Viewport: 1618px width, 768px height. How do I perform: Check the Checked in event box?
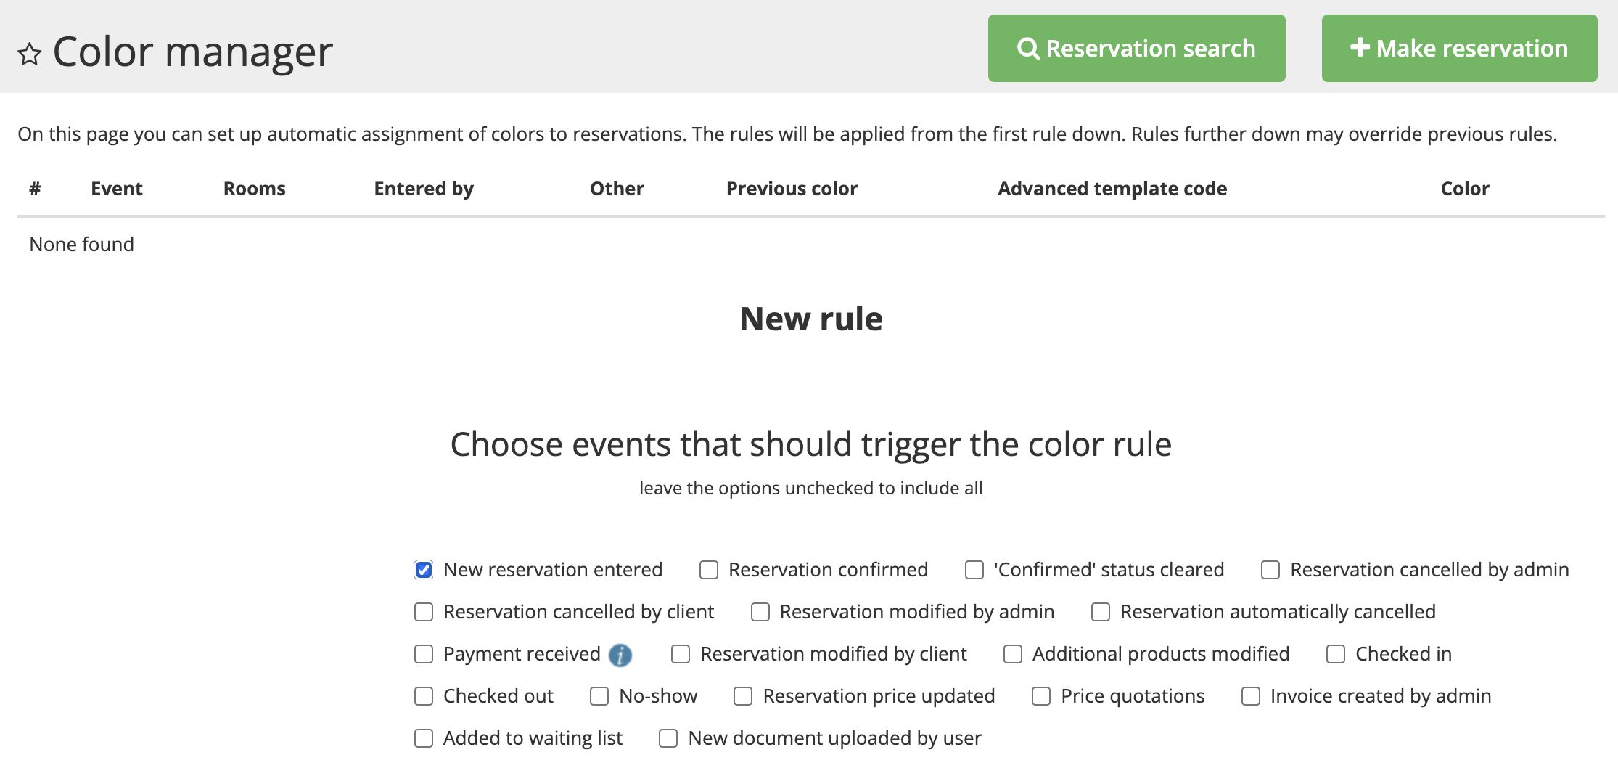tap(1336, 654)
